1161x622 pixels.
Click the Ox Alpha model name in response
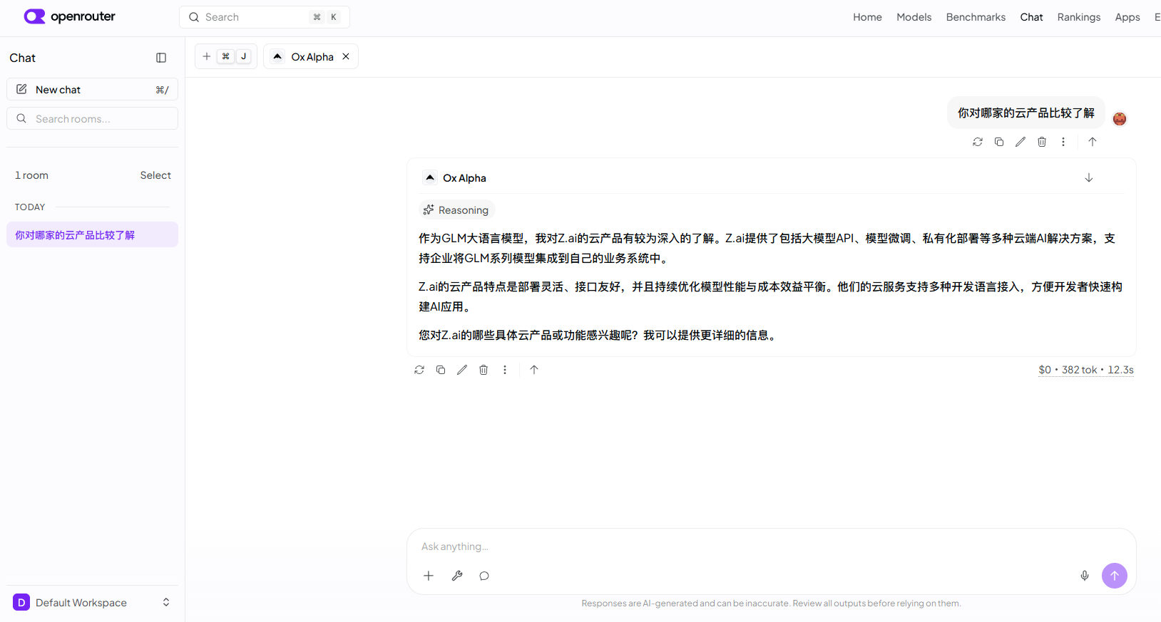coord(464,178)
